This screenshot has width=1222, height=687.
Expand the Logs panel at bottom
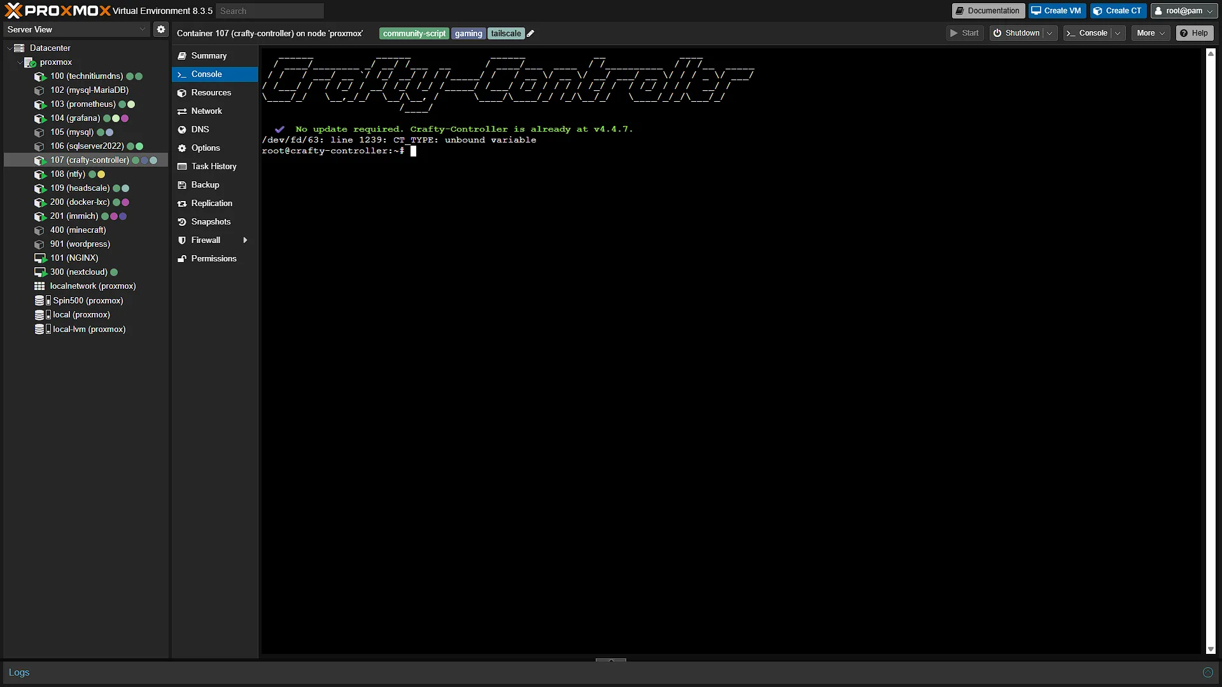1207,672
